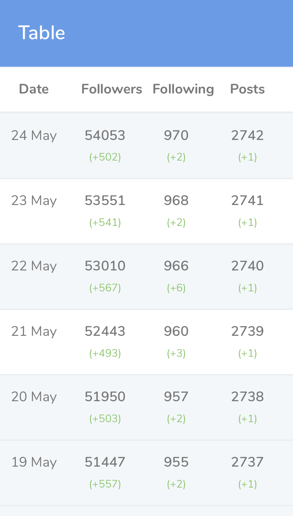Open the 24 May row date
The image size is (293, 516).
(x=34, y=136)
